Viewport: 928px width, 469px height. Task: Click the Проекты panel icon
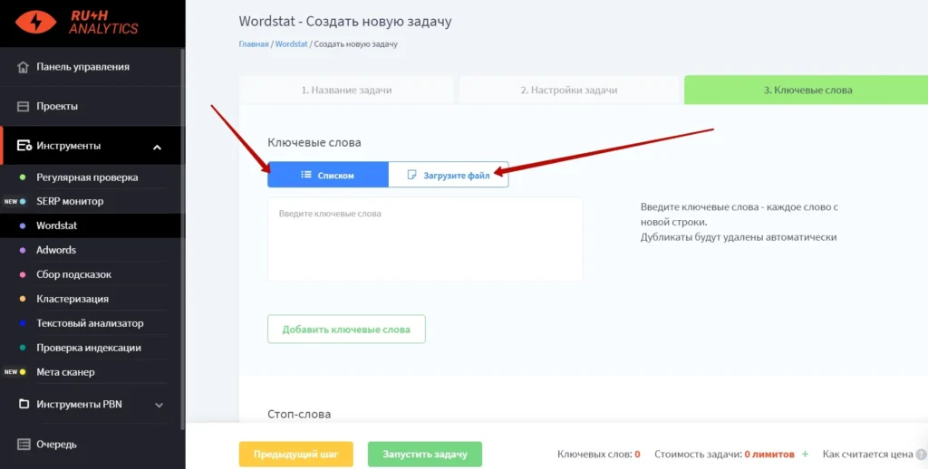click(23, 107)
